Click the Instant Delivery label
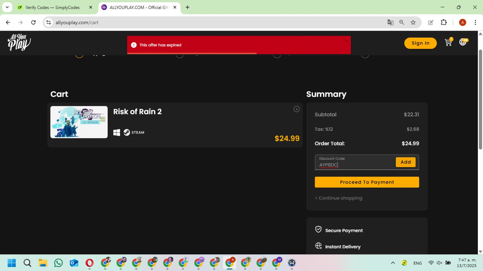Screen dimensions: 483x271 343,247
